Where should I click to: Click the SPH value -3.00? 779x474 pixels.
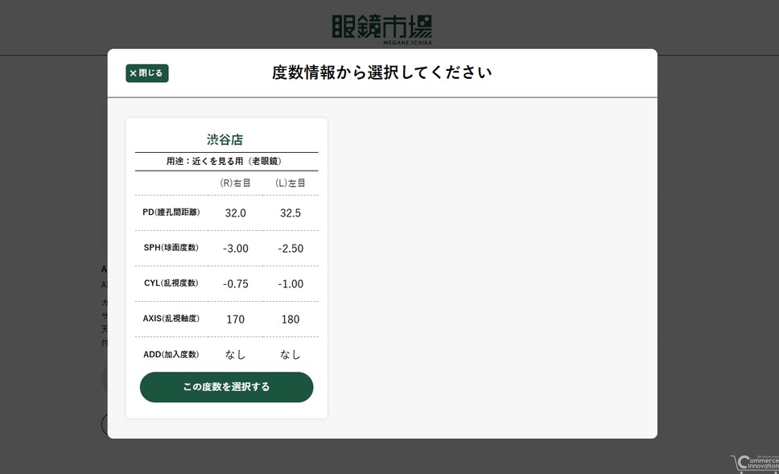point(236,249)
